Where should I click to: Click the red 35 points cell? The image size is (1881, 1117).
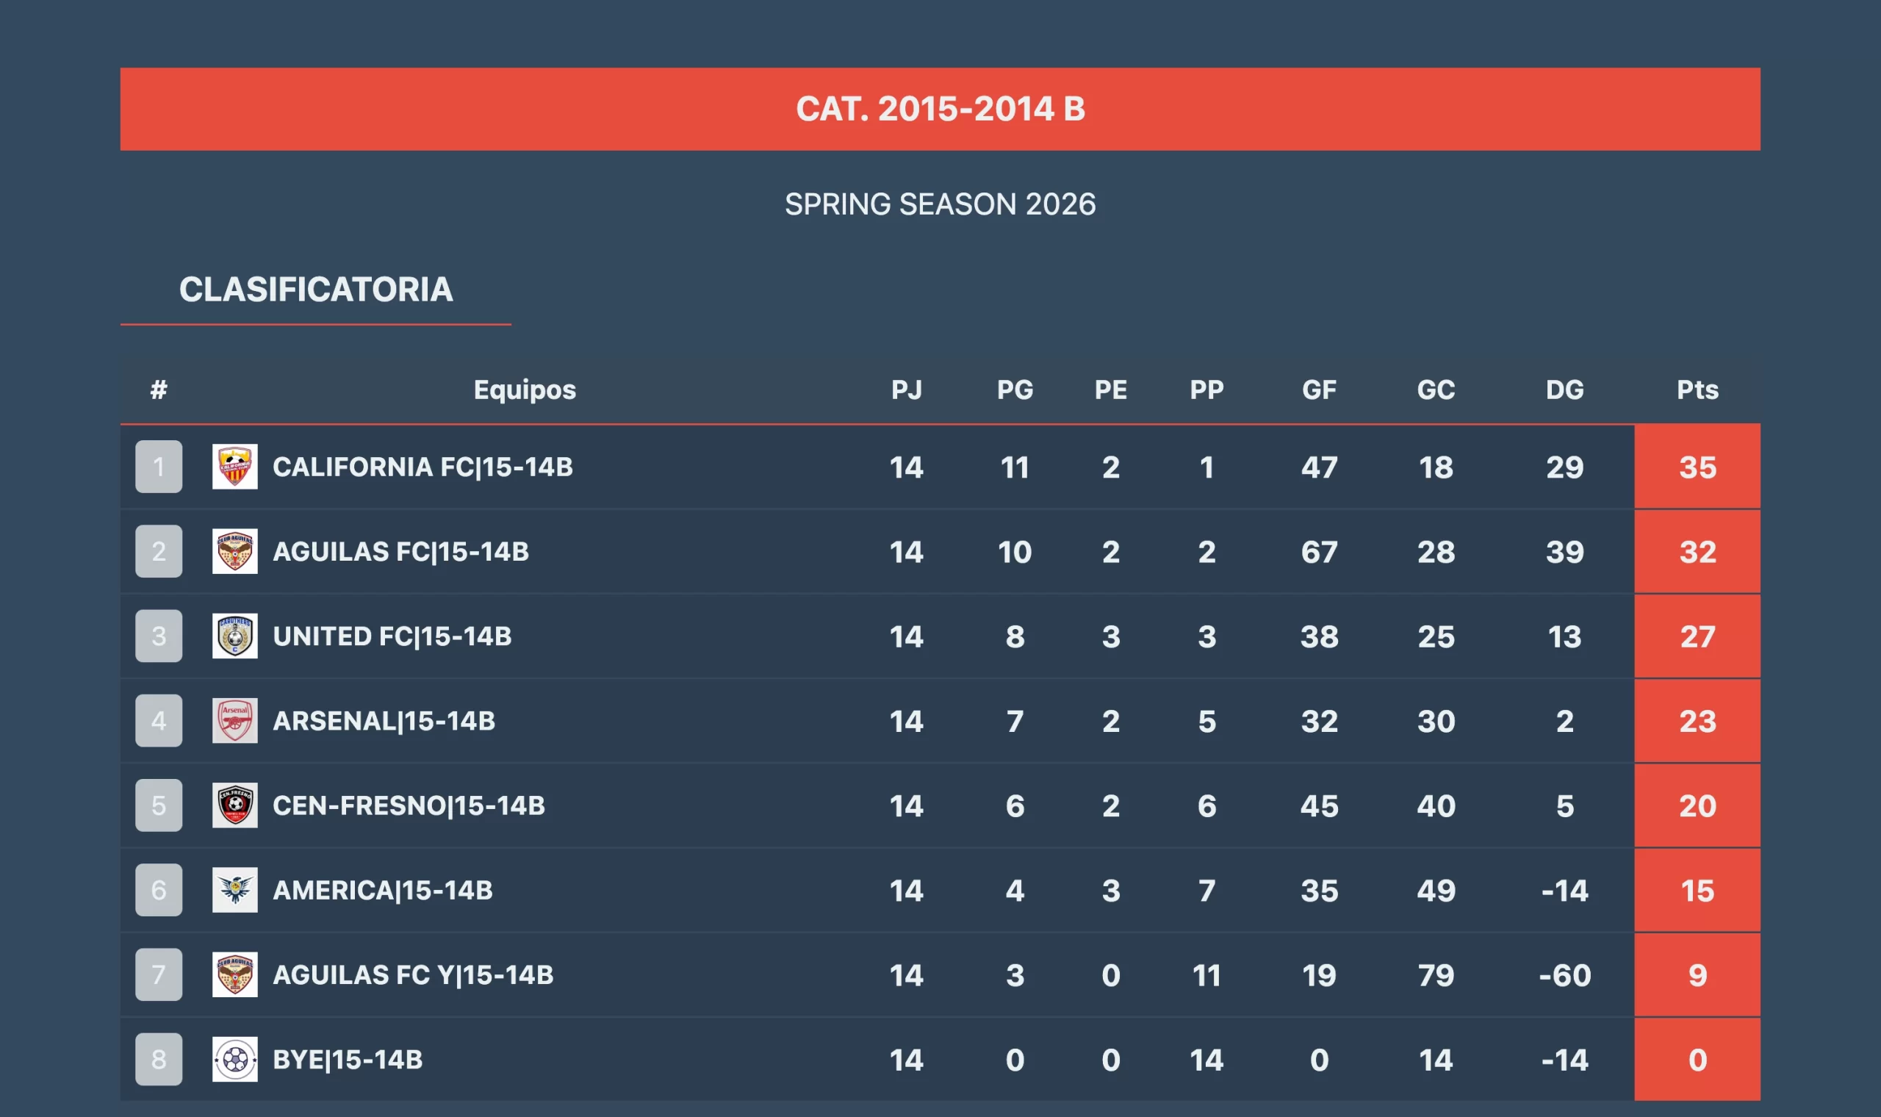tap(1697, 467)
